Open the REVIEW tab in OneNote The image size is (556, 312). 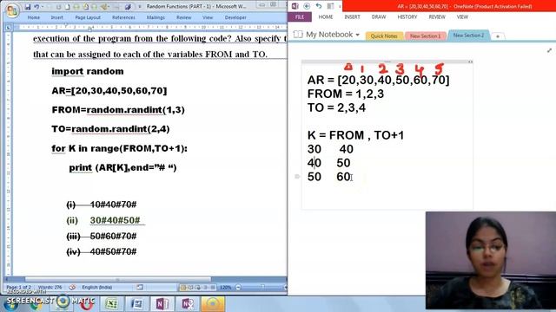tap(437, 17)
